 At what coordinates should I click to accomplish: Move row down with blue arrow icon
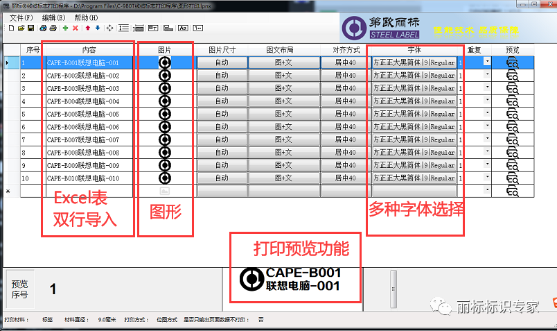pyautogui.click(x=98, y=28)
